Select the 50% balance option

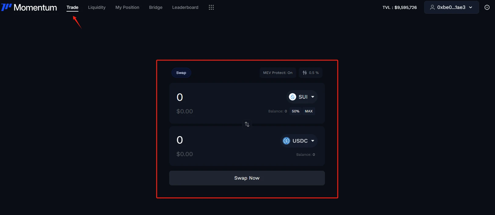pos(296,111)
